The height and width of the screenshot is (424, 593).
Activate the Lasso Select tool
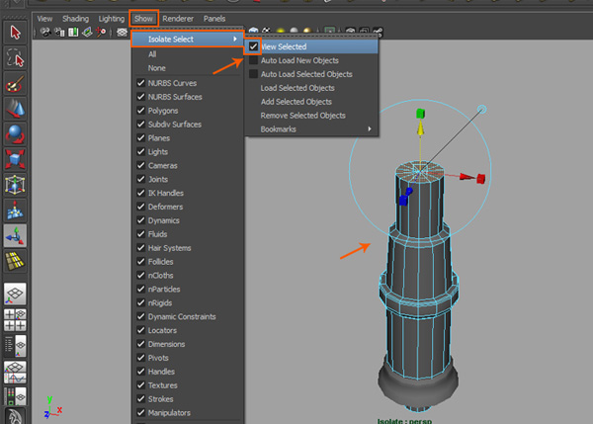tap(16, 58)
